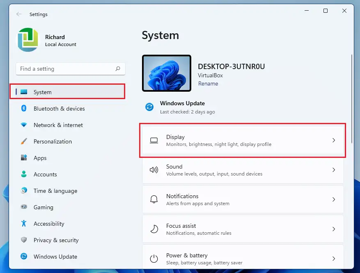Click the Sound speaker icon
Viewport: 360px width, 273px height.
(x=154, y=170)
